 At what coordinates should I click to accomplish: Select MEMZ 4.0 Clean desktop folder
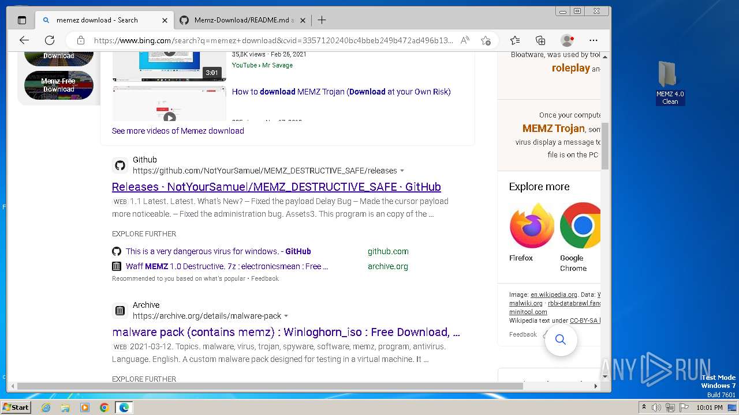[x=670, y=83]
